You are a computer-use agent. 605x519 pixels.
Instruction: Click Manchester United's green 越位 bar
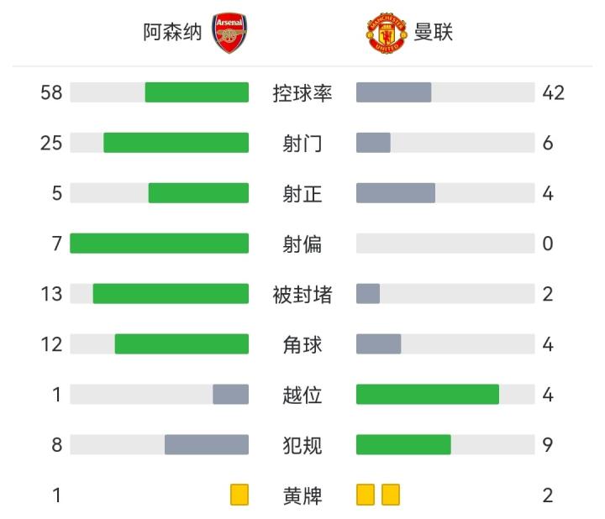tap(427, 394)
